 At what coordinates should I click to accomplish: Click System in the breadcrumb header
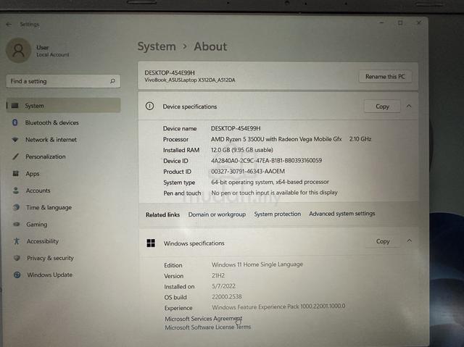coord(157,46)
